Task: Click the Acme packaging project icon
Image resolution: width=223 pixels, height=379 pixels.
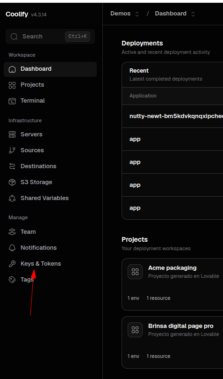Action: 135,272
